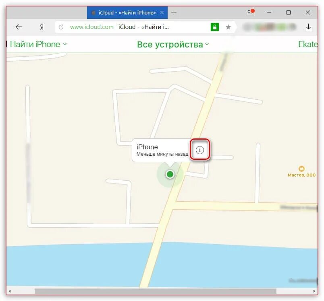Click the green iPhone location dot
324x301 pixels.
pos(170,174)
